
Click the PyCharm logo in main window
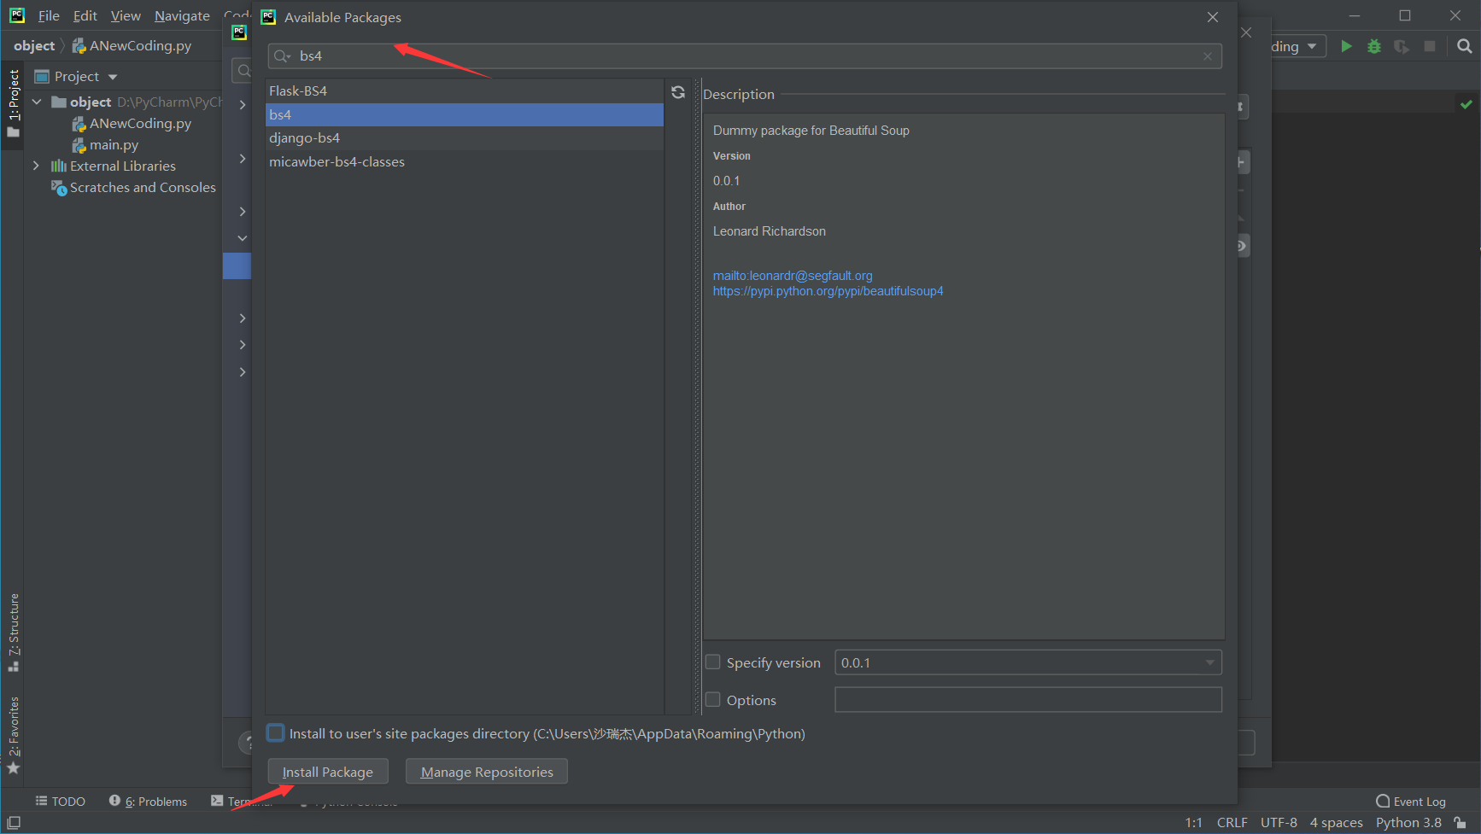tap(17, 15)
